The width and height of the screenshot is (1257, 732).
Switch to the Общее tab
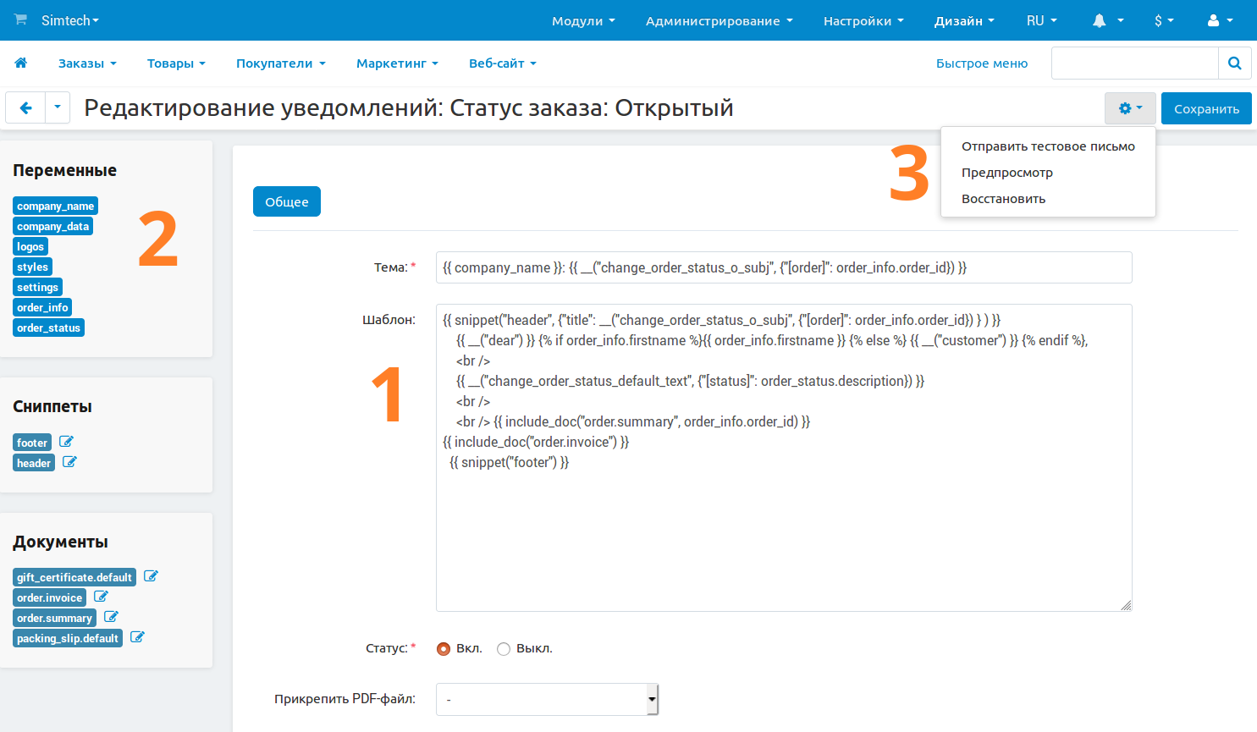click(287, 201)
